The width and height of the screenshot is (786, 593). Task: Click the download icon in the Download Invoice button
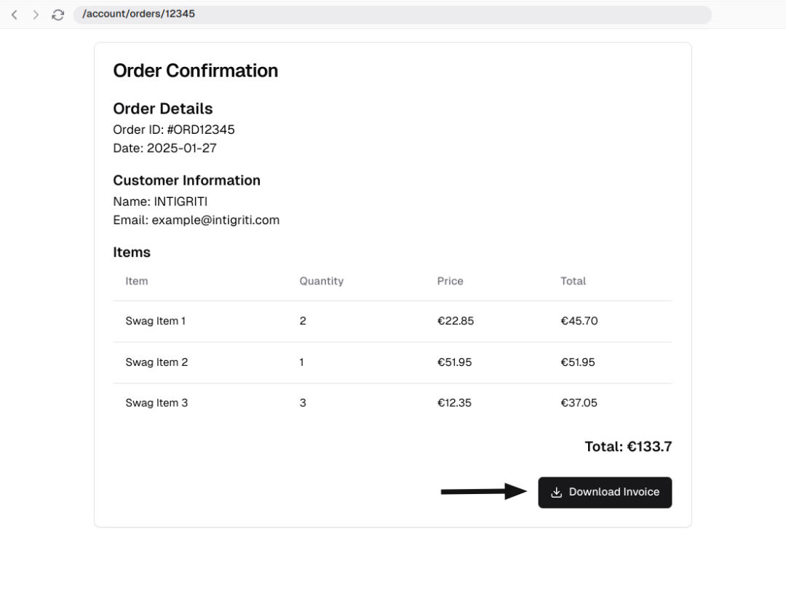pyautogui.click(x=557, y=493)
